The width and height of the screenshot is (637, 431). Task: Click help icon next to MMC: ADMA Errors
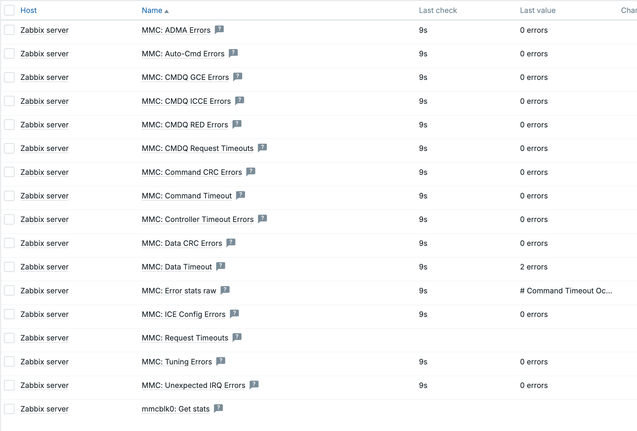(219, 29)
